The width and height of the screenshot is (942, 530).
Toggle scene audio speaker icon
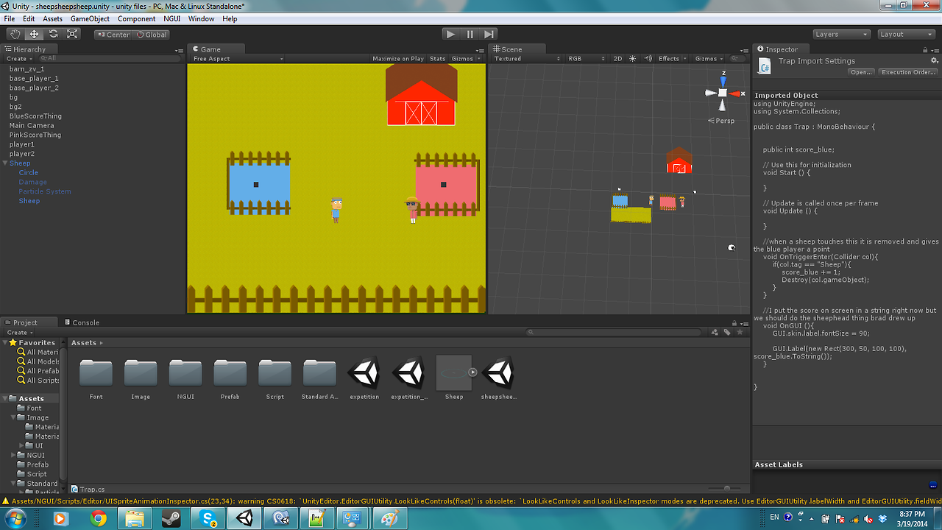[648, 59]
